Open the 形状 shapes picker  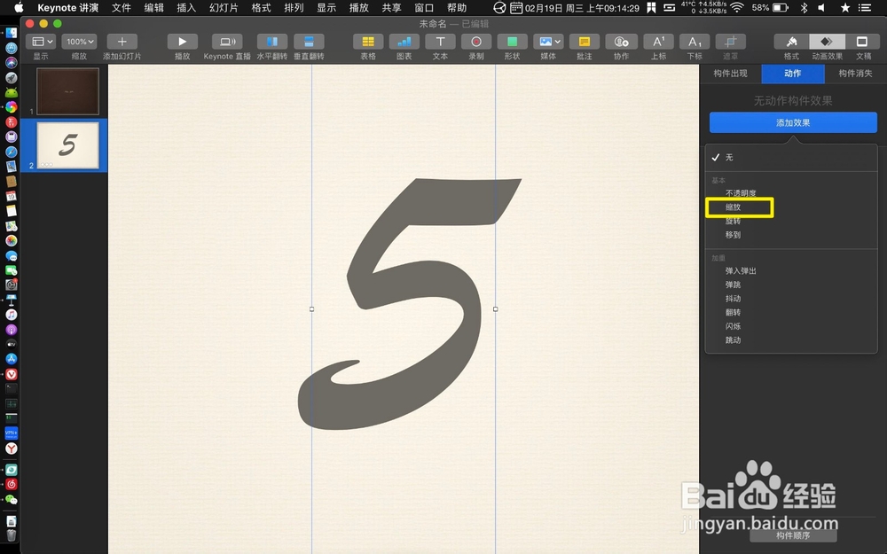(512, 42)
